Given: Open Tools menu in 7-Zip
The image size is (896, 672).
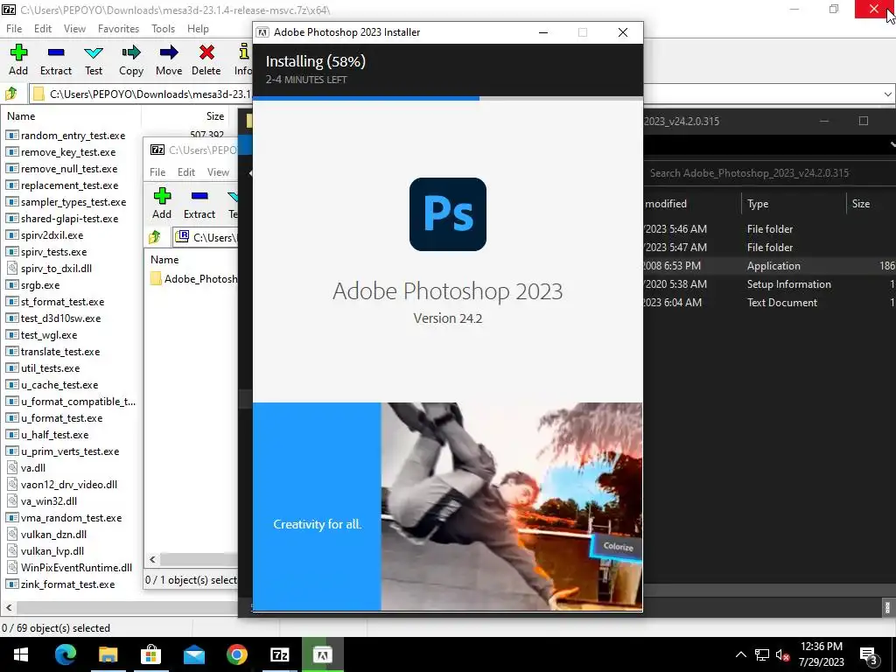Looking at the screenshot, I should (163, 29).
